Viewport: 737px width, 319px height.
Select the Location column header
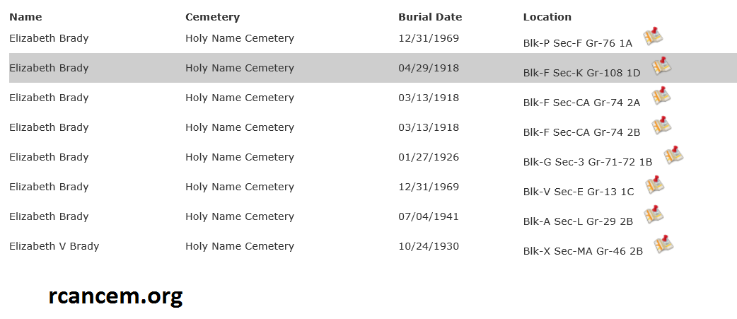[x=547, y=17]
